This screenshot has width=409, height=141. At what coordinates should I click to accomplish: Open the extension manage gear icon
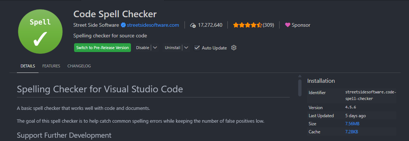234,48
